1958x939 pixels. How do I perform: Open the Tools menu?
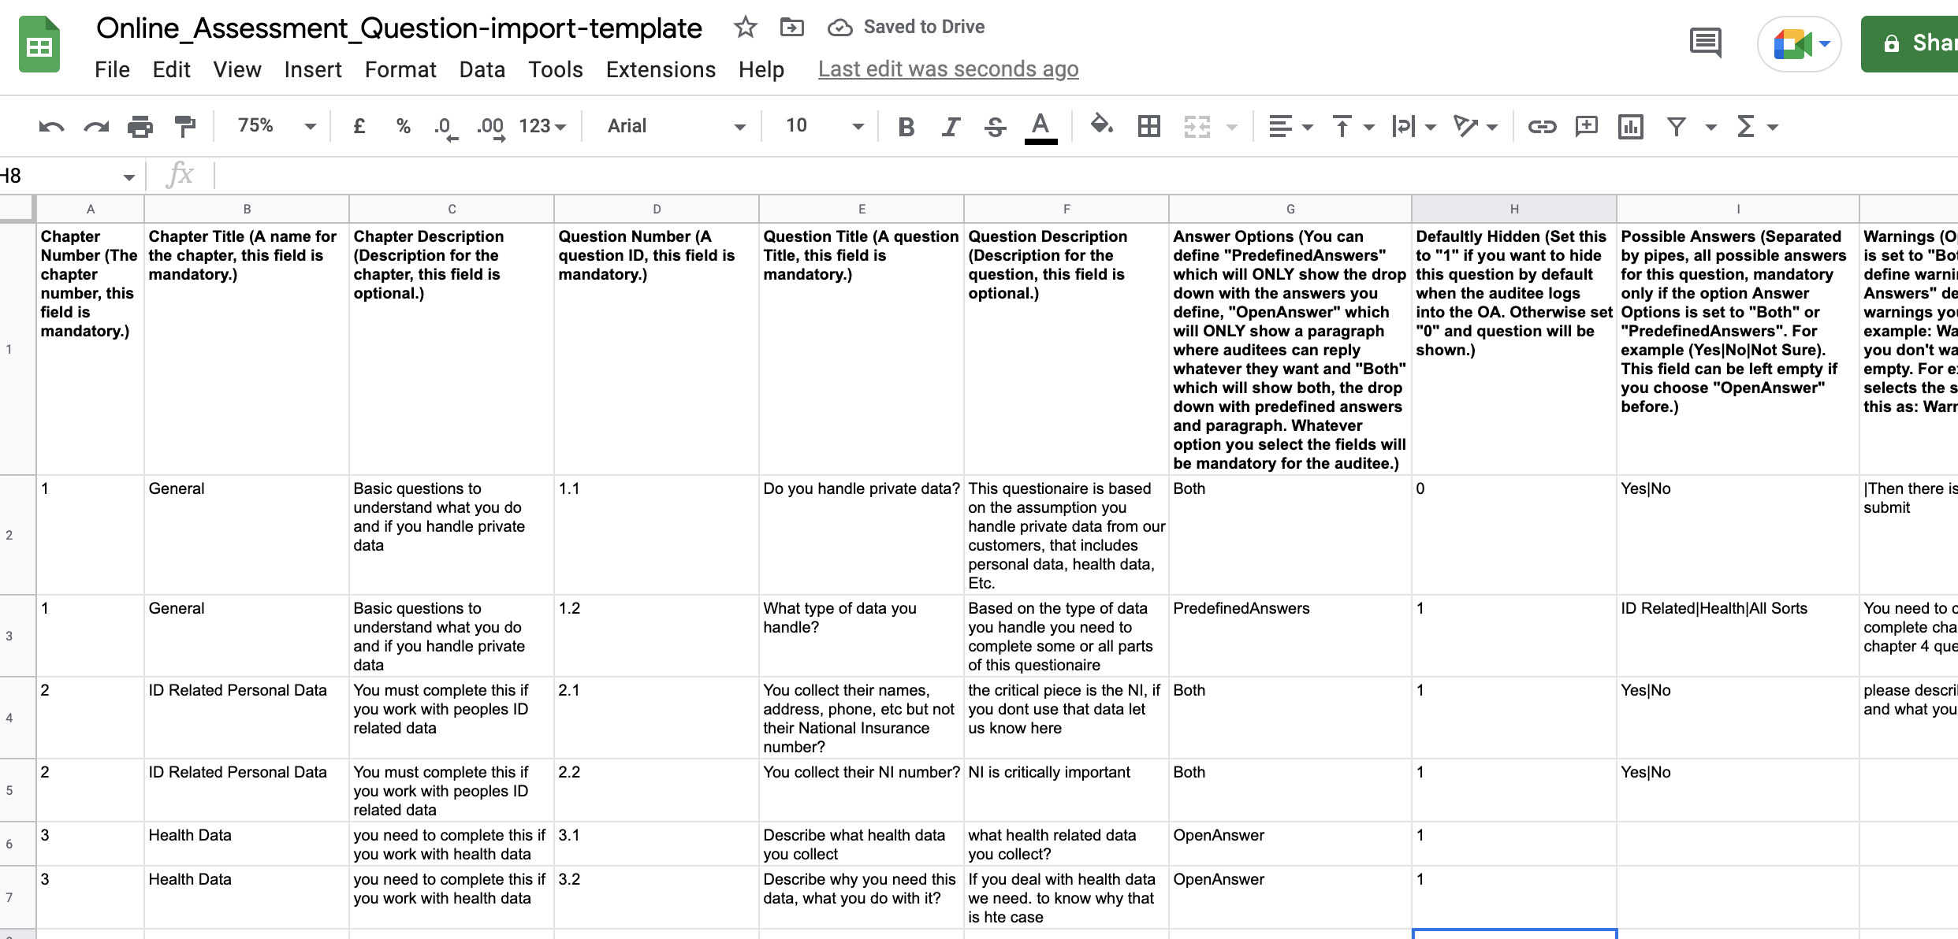pos(555,69)
